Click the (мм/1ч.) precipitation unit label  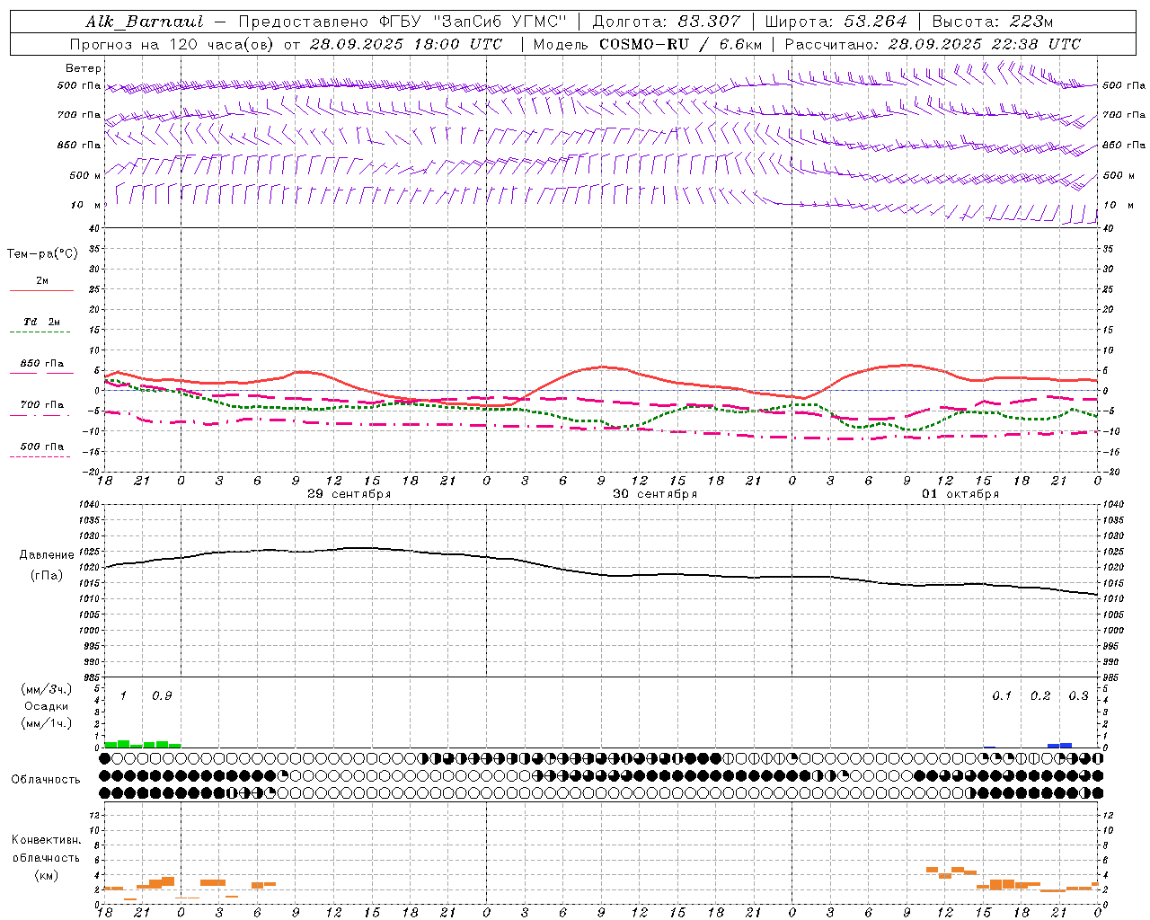(x=46, y=723)
